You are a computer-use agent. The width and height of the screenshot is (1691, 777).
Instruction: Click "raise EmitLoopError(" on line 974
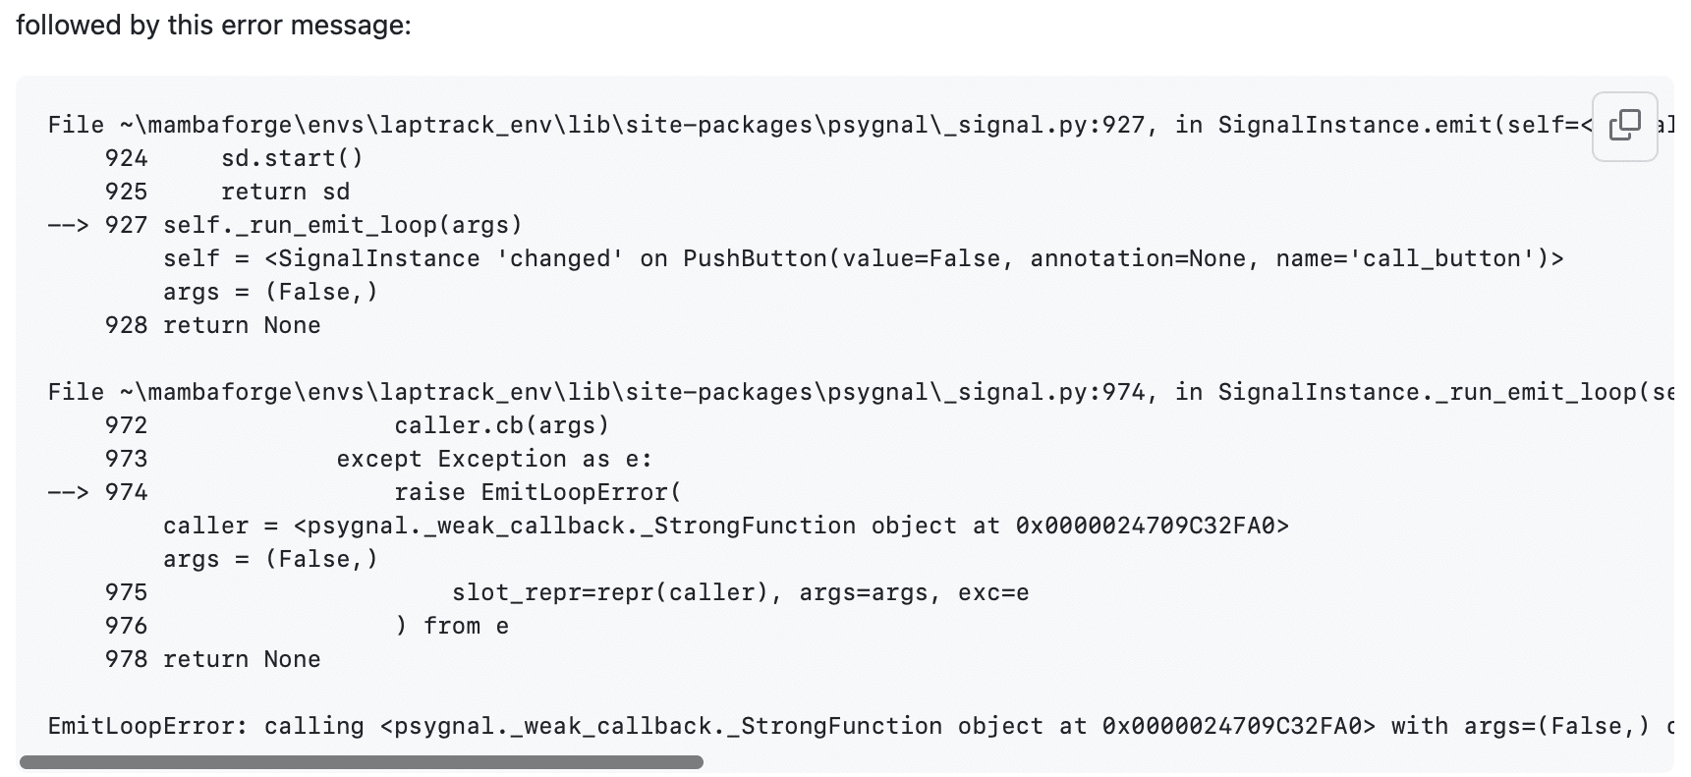(x=537, y=492)
